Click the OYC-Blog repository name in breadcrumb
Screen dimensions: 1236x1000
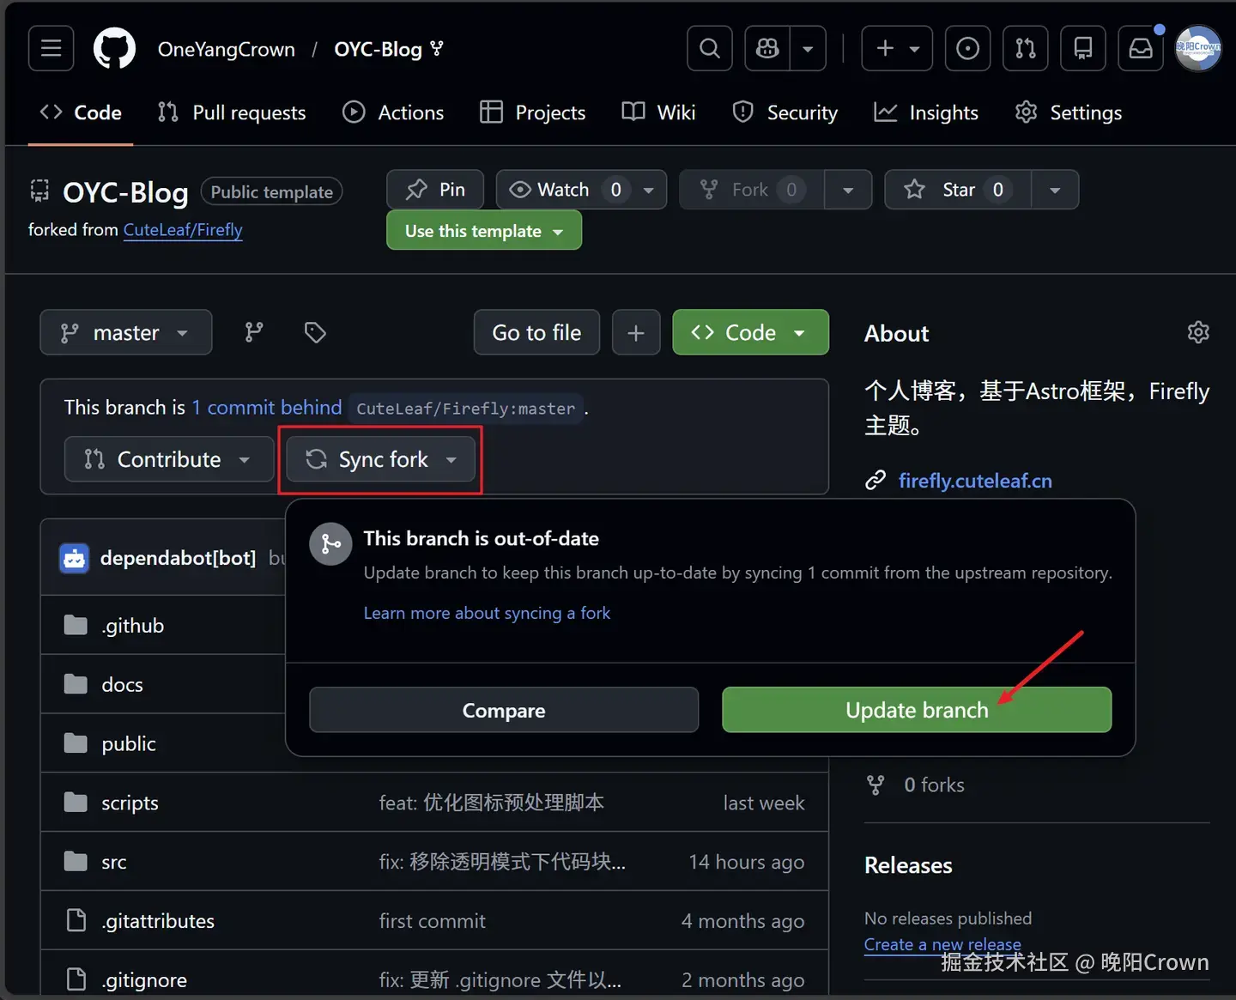coord(378,50)
